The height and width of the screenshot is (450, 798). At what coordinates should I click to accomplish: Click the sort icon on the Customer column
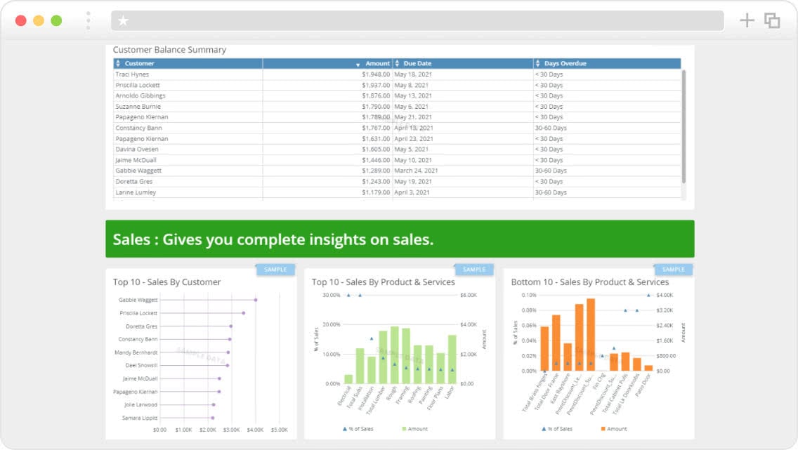coord(119,63)
